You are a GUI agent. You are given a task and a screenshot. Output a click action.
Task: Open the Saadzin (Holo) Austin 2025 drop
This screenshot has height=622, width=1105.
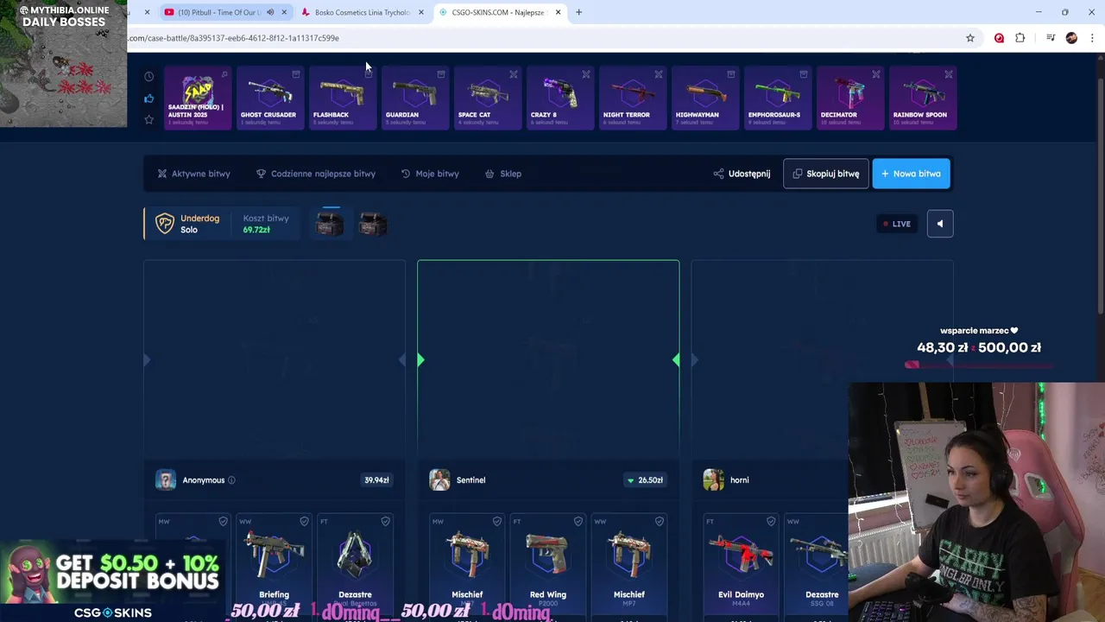click(x=197, y=98)
